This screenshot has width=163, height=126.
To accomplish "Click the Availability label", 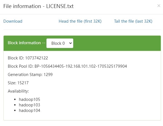I will point(18,91).
